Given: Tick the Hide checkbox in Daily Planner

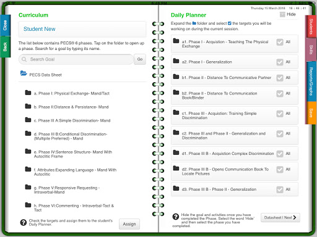Looking at the screenshot, I should (x=282, y=14).
